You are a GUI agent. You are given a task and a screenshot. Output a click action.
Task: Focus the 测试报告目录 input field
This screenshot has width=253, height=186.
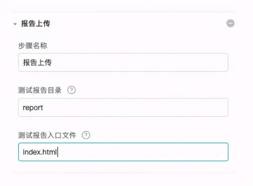click(123, 107)
